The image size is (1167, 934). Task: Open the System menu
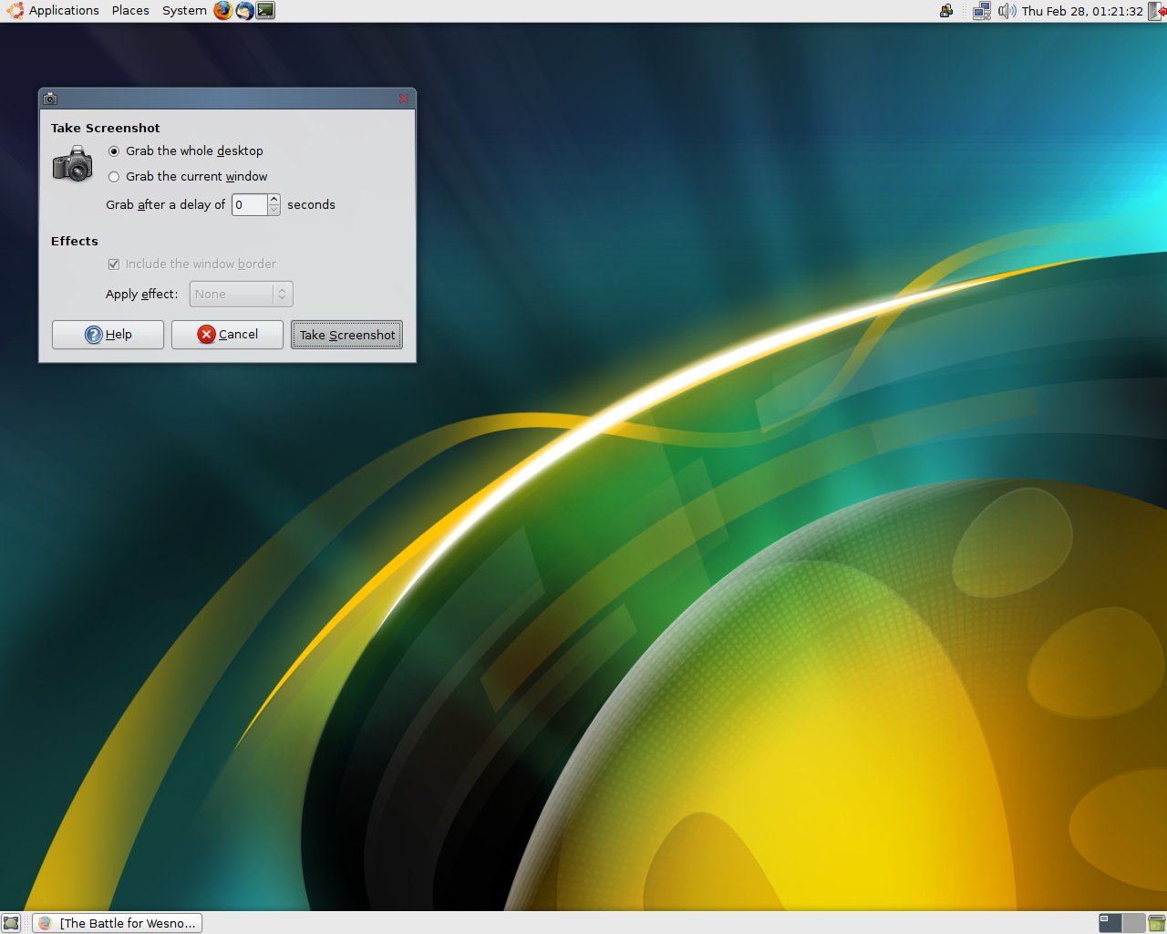[184, 11]
